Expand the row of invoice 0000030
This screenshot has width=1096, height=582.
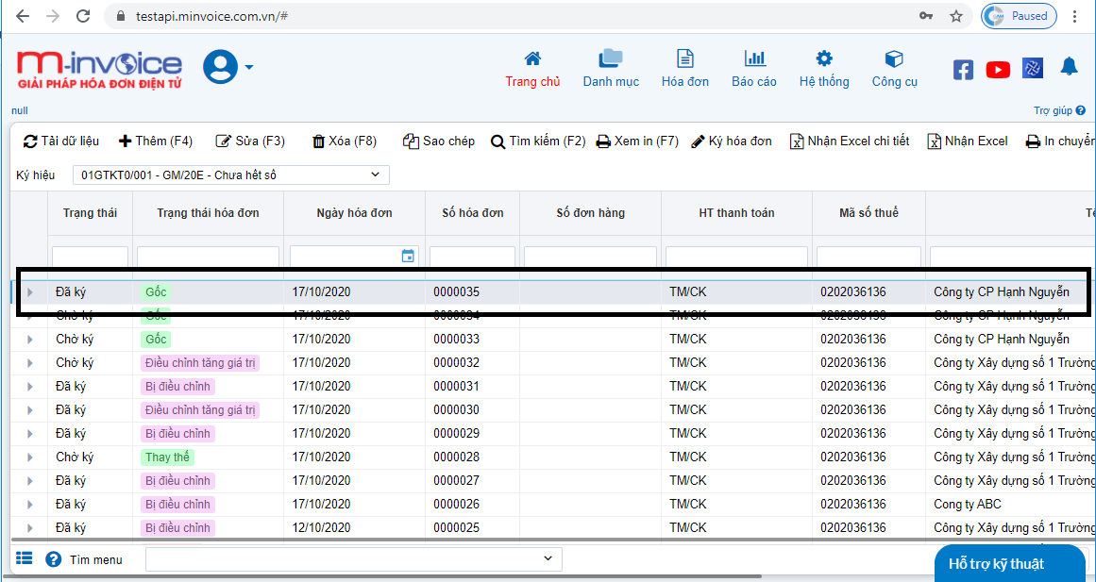tap(30, 410)
